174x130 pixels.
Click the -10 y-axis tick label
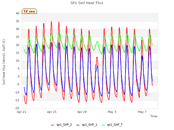pyautogui.click(x=17, y=93)
